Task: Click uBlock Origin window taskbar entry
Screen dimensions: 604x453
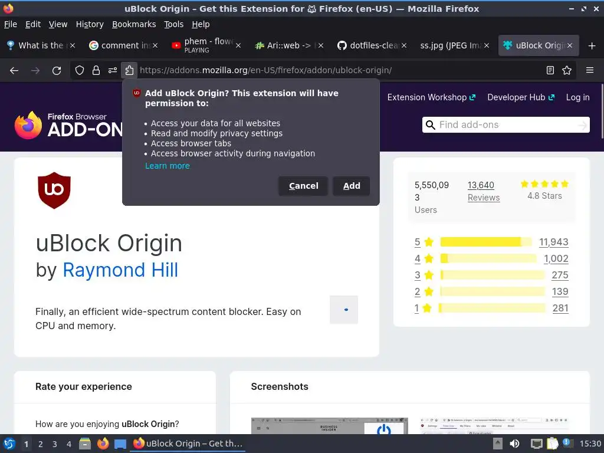Action: pyautogui.click(x=188, y=444)
